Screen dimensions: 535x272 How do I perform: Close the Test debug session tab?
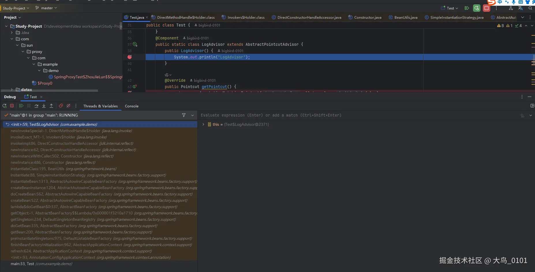(x=41, y=97)
